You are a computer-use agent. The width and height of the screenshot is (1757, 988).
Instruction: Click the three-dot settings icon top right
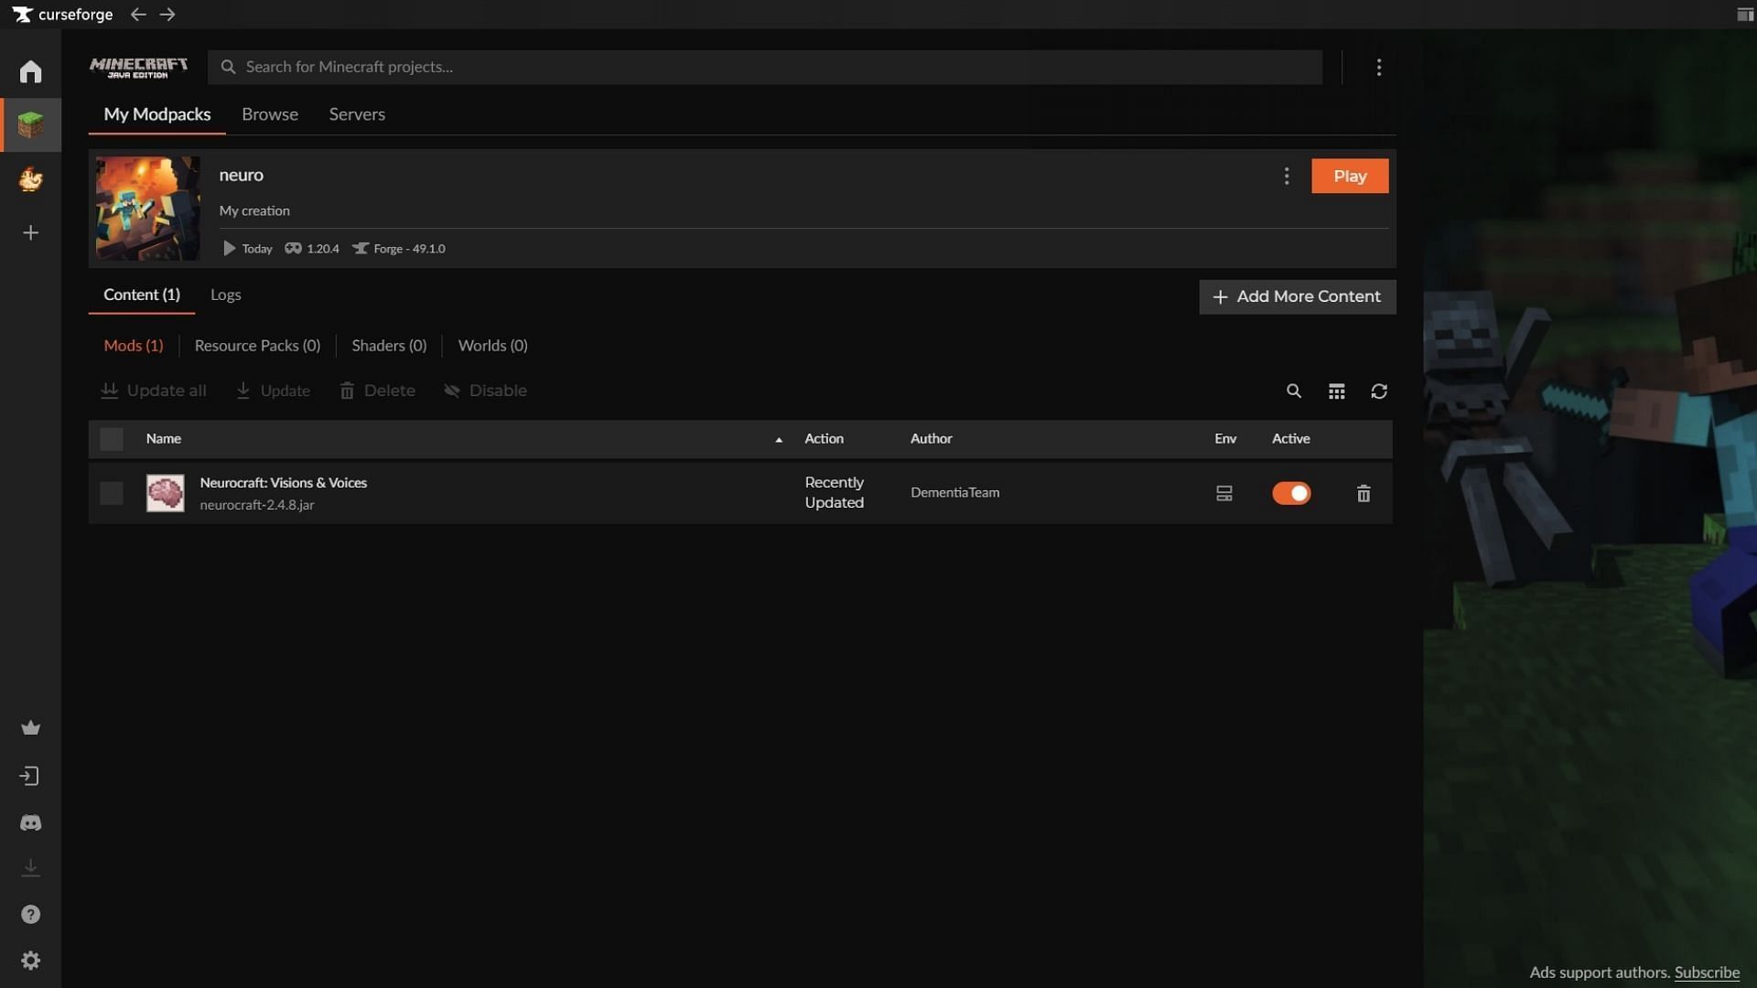click(1379, 65)
